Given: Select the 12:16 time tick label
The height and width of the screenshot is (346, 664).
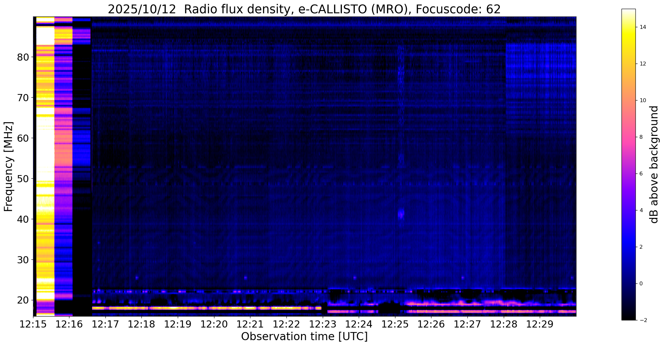Looking at the screenshot, I should tap(69, 324).
